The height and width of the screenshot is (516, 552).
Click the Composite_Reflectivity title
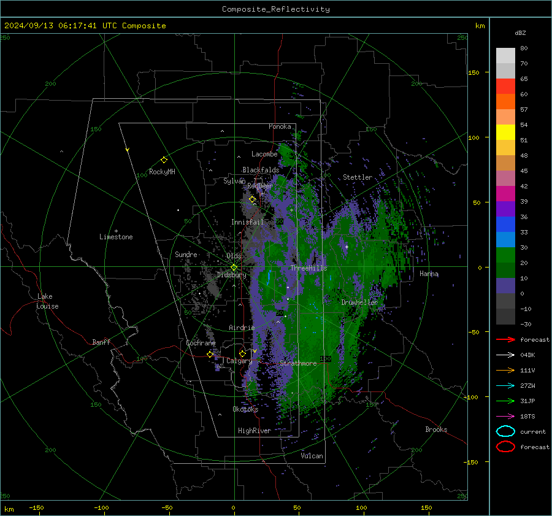click(x=276, y=9)
